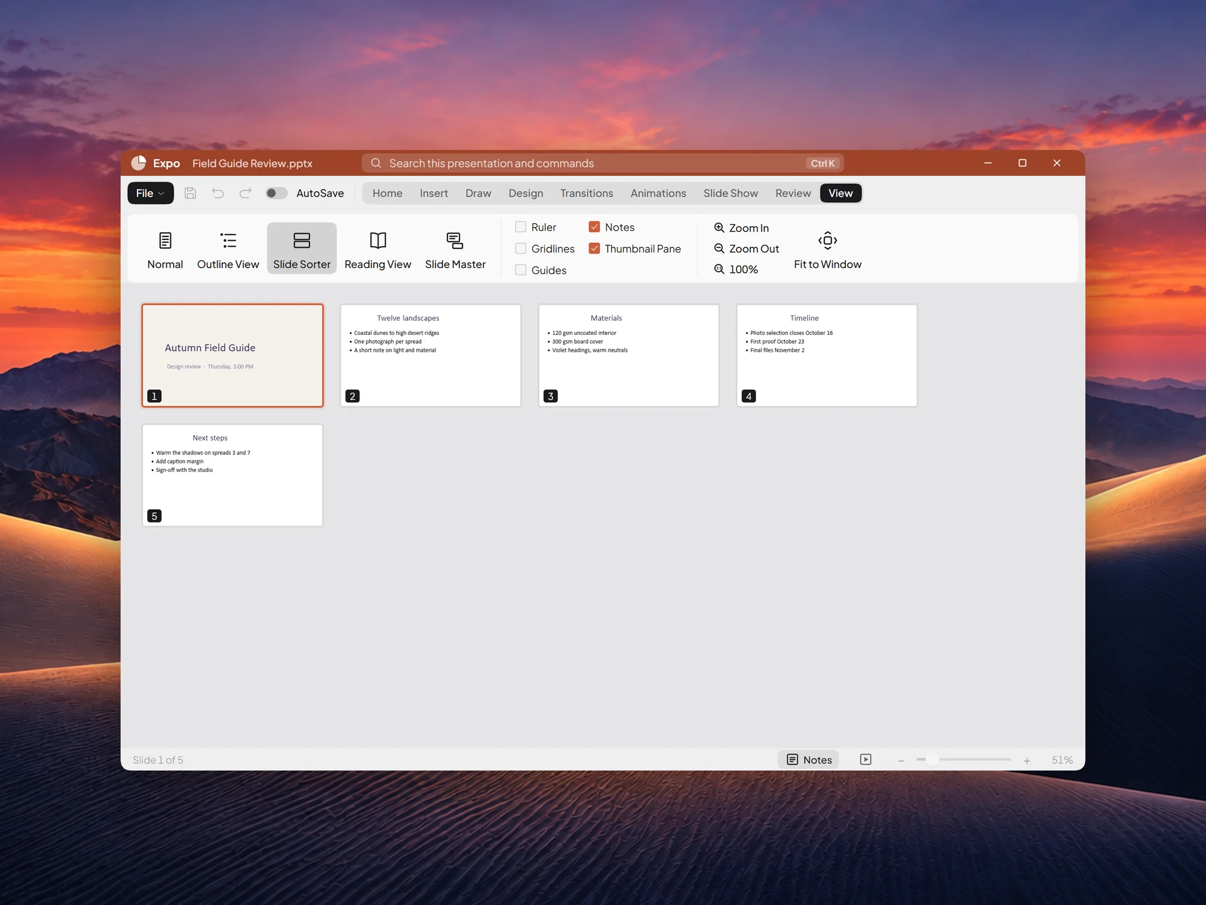Screen dimensions: 1206x905
Task: Open the File dropdown menu
Action: (x=150, y=193)
